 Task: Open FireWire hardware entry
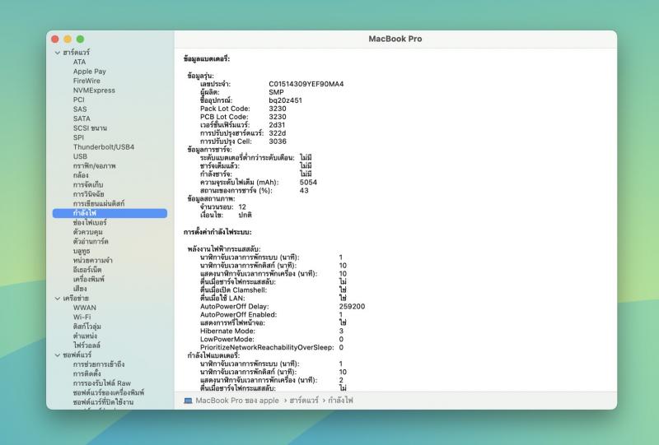pos(86,81)
